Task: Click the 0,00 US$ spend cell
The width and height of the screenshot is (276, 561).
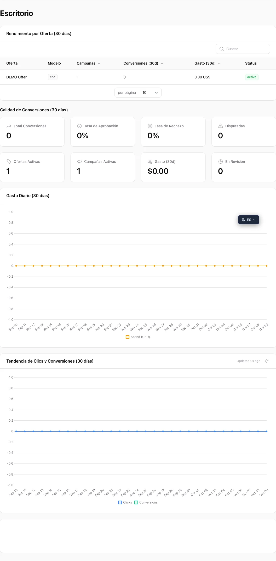Action: pyautogui.click(x=202, y=77)
